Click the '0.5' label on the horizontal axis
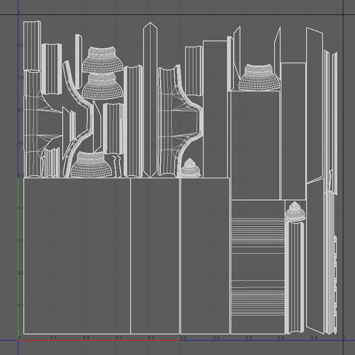Viewport: 355px width, 355px height. pyautogui.click(x=184, y=338)
